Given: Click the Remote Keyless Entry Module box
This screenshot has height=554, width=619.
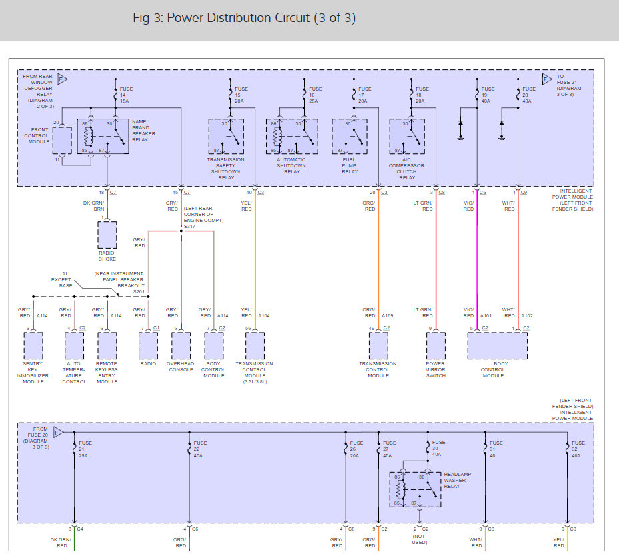Looking at the screenshot, I should coord(107,346).
